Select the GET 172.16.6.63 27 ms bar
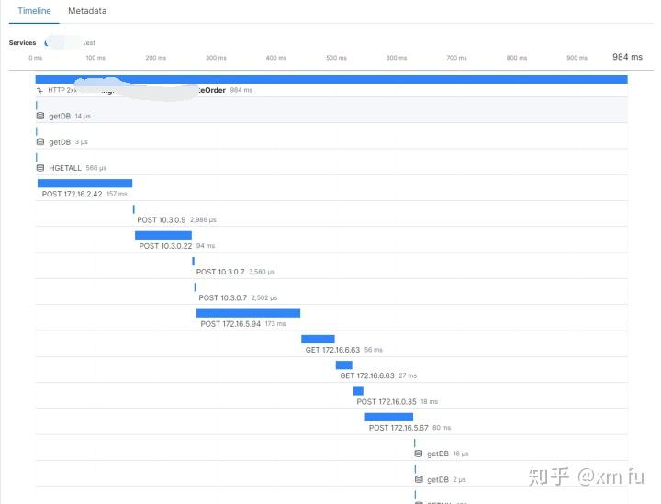 point(343,364)
